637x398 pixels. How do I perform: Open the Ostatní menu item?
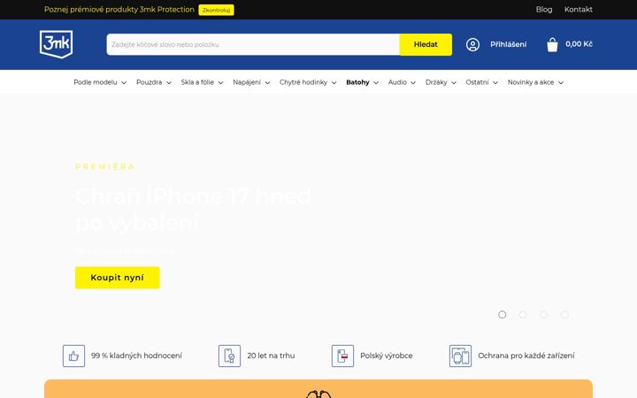(477, 82)
